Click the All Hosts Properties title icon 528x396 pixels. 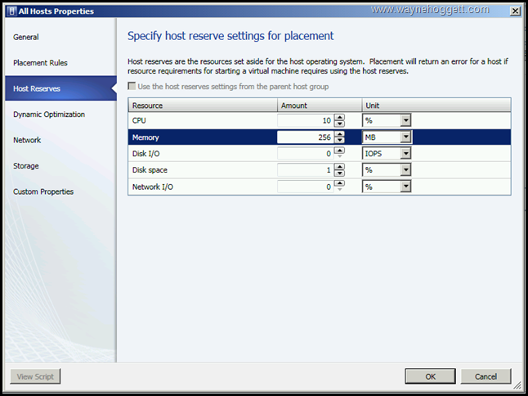coord(11,11)
